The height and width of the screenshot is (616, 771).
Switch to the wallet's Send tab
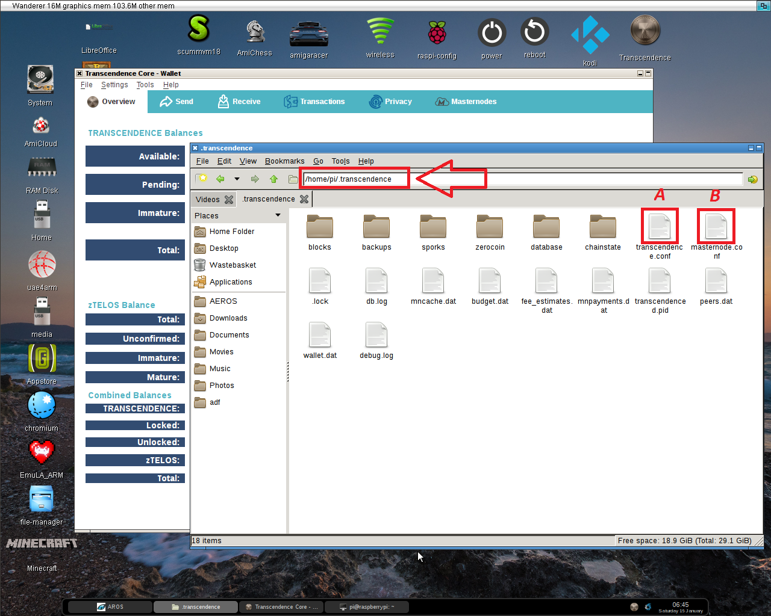pos(176,102)
